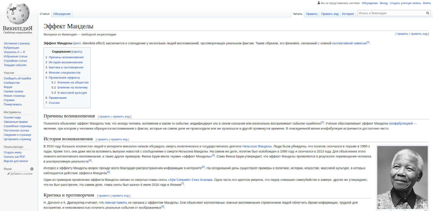Open the Править код tab
This screenshot has height=211, width=433.
coord(330,14)
